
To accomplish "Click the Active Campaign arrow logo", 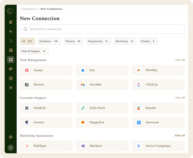I will click(139, 146).
